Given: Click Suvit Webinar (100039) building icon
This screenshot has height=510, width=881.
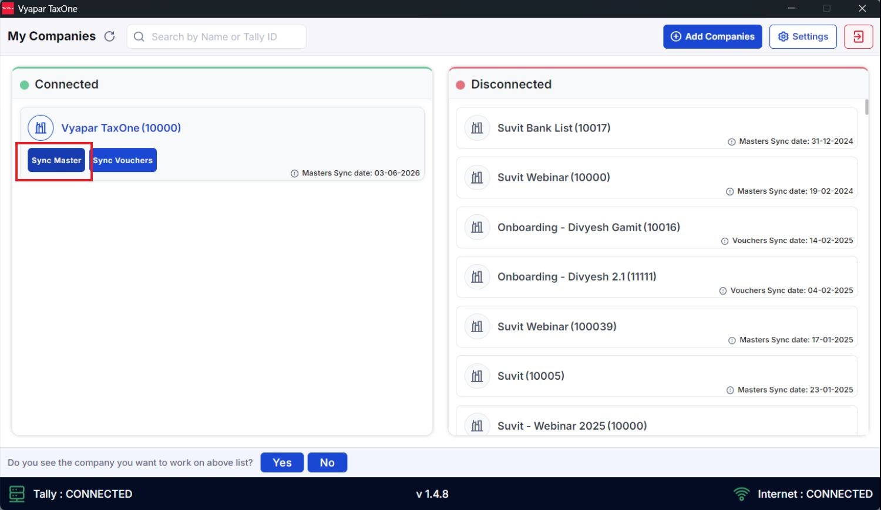Looking at the screenshot, I should [x=477, y=326].
